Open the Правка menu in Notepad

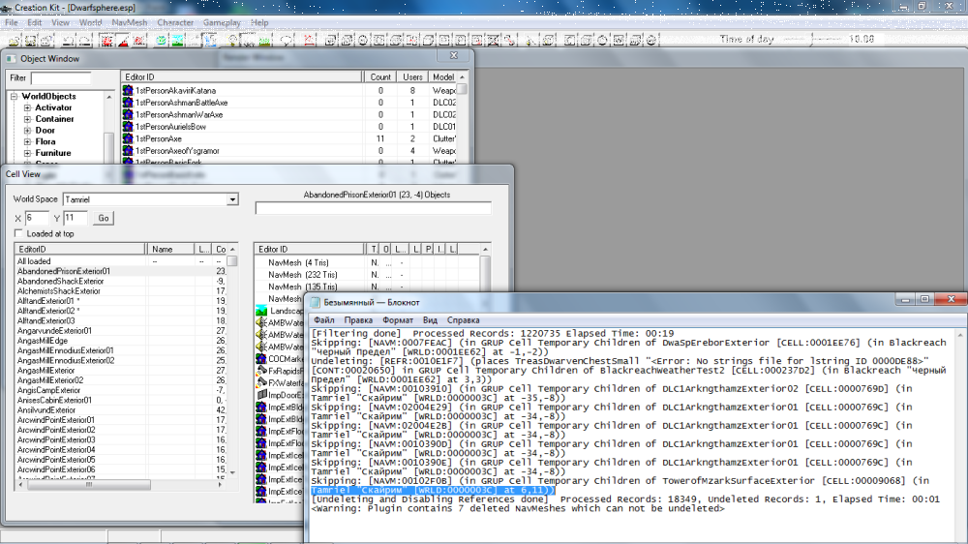(x=358, y=320)
